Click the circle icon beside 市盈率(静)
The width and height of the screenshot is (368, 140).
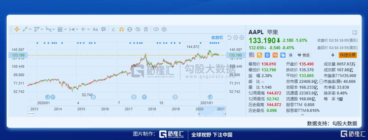(x=321, y=81)
